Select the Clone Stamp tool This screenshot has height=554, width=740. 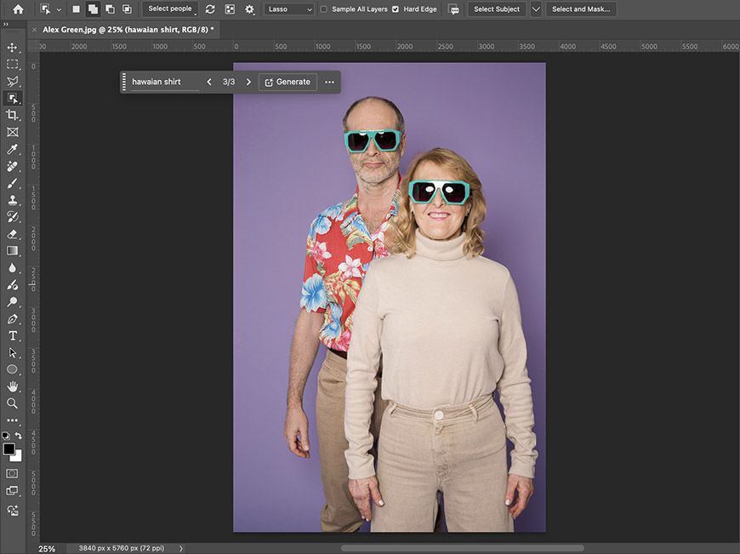12,200
